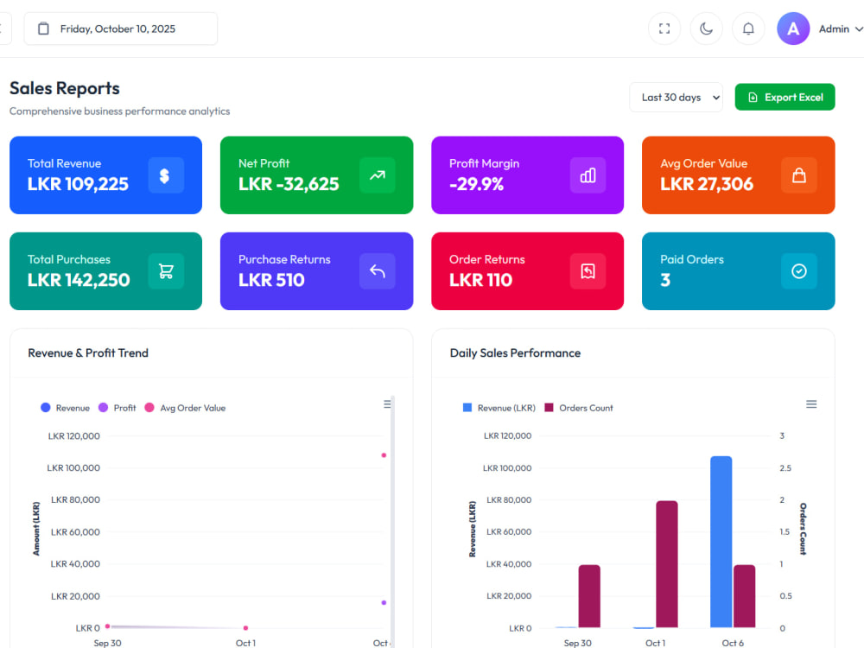
Task: Open the Revenue & Profit Trend chart menu
Action: [x=387, y=403]
